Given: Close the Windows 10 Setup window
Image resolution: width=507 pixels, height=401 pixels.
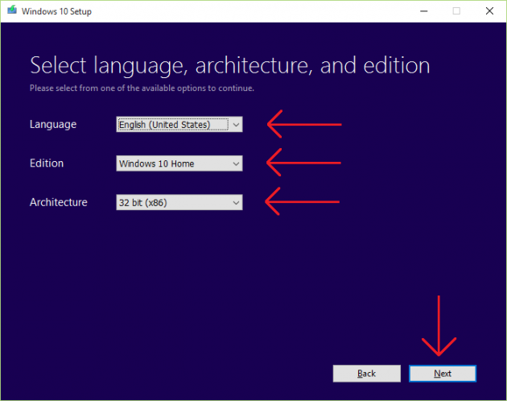Looking at the screenshot, I should (489, 10).
